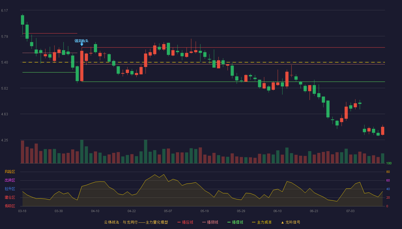Viewport: 402px width, 229px height.
Task: Toggle the 强撑线 legend entry
Action: click(x=235, y=222)
